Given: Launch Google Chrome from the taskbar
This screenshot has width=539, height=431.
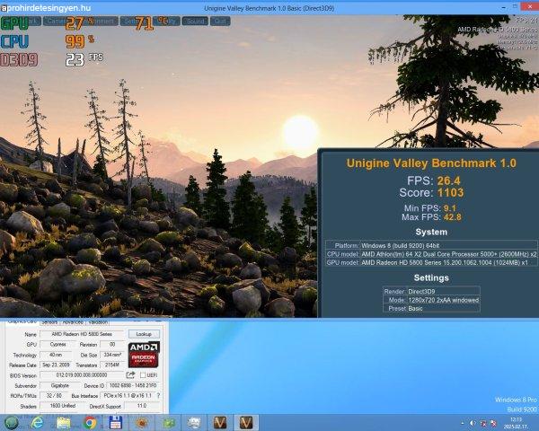Looking at the screenshot, I should point(90,423).
